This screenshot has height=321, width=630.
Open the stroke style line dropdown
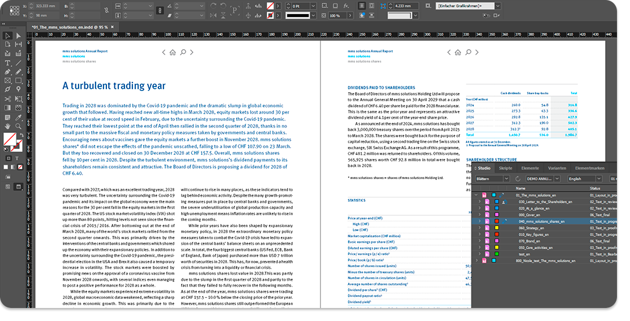point(313,16)
